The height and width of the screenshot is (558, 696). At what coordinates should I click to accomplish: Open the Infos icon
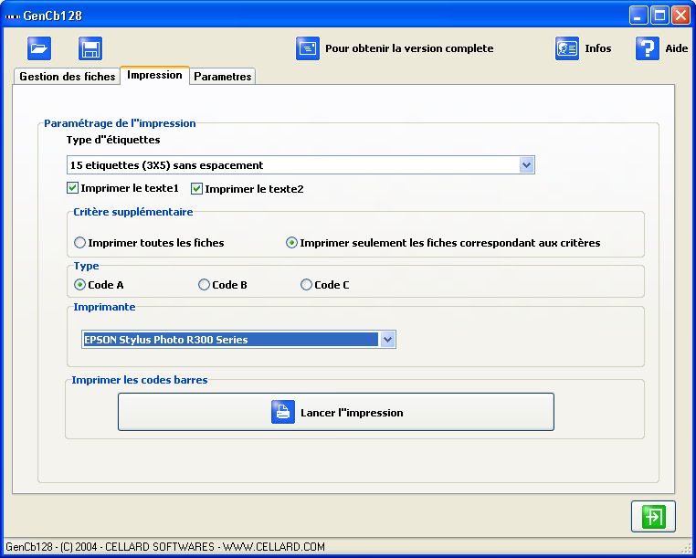coord(567,48)
